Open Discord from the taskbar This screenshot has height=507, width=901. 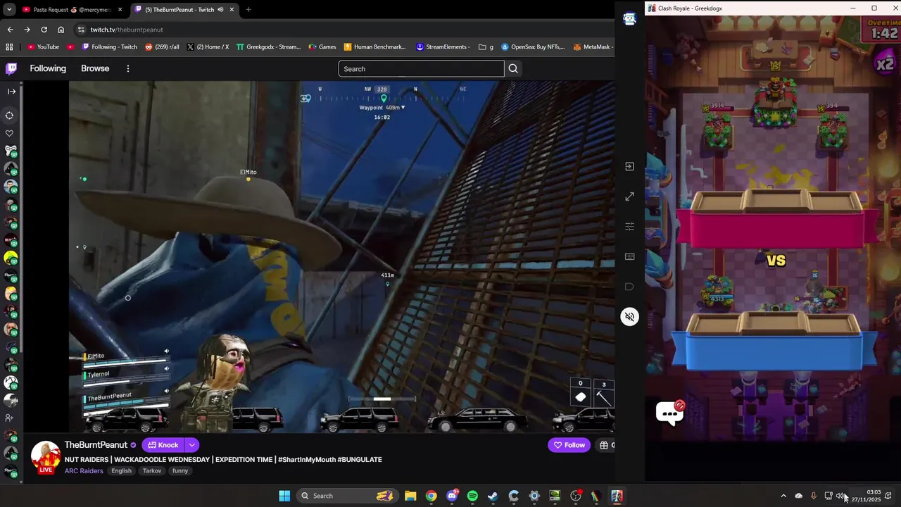pyautogui.click(x=452, y=496)
